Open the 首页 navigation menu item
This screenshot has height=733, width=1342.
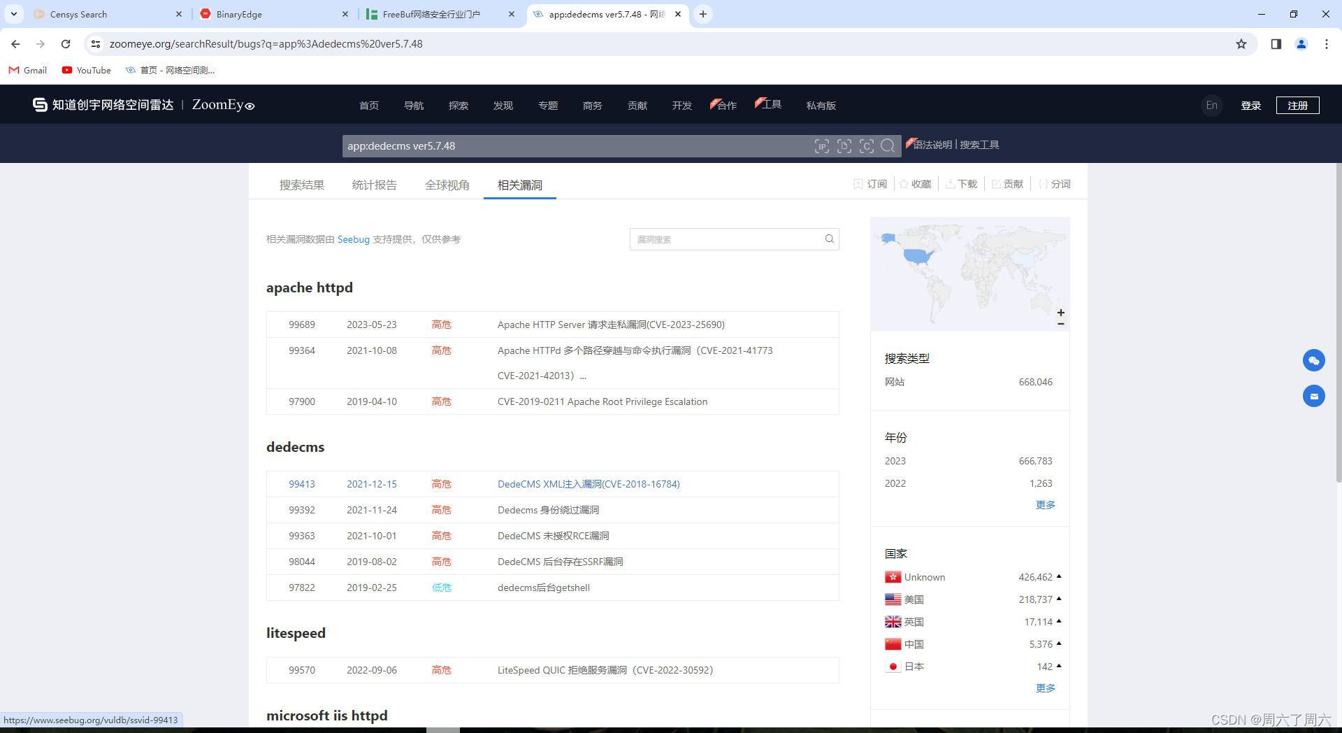coord(369,106)
